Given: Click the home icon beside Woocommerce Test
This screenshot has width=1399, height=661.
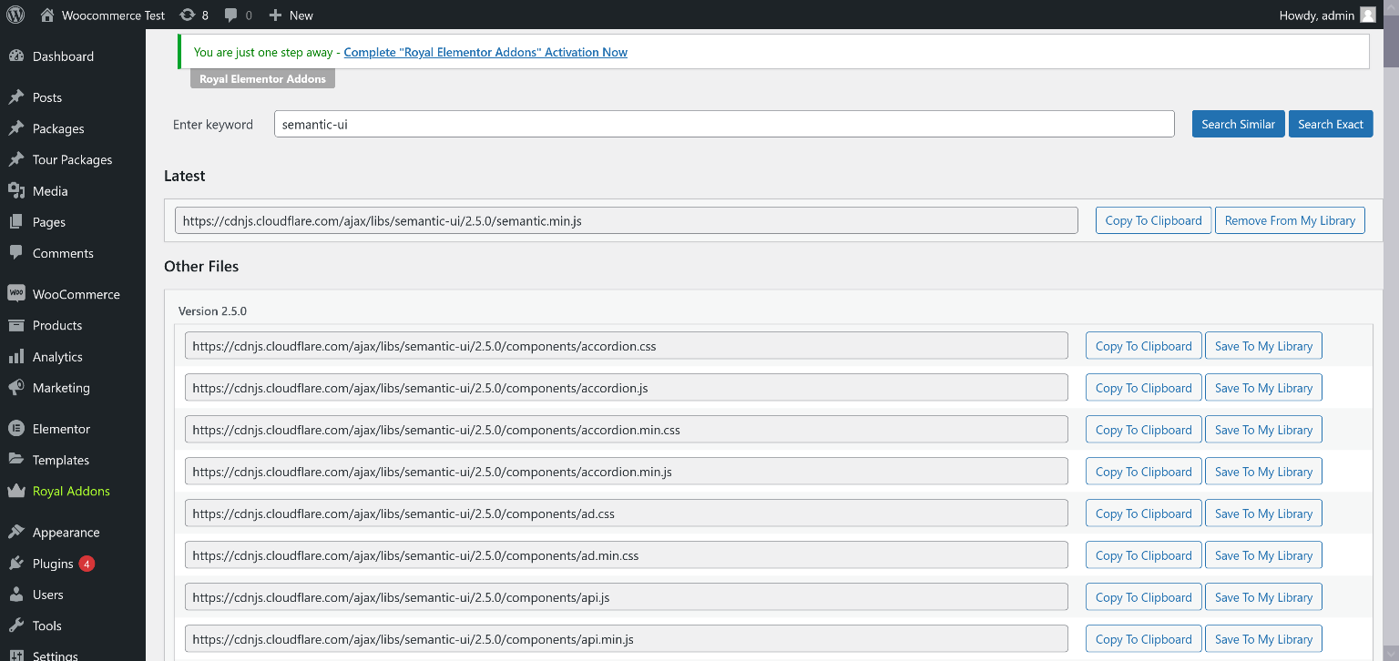Looking at the screenshot, I should (x=47, y=15).
